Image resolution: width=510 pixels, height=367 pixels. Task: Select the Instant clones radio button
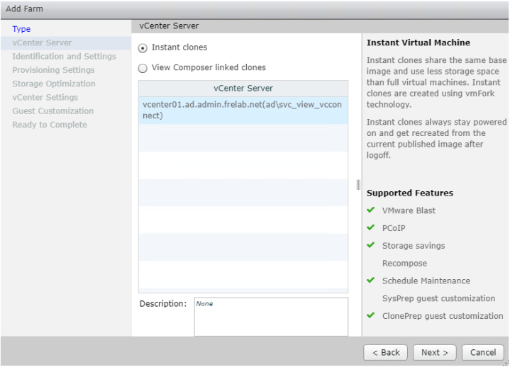(x=143, y=47)
